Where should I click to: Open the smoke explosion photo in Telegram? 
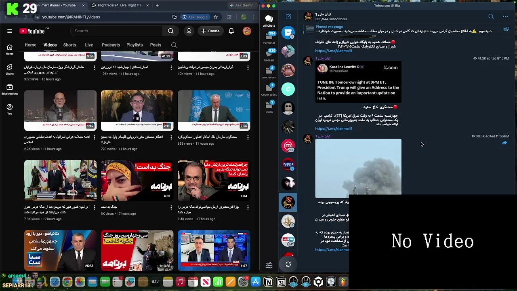pyautogui.click(x=358, y=168)
